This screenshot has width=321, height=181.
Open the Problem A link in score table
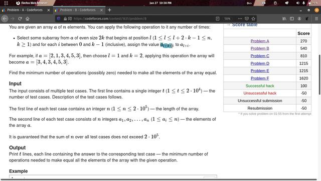coord(260,41)
